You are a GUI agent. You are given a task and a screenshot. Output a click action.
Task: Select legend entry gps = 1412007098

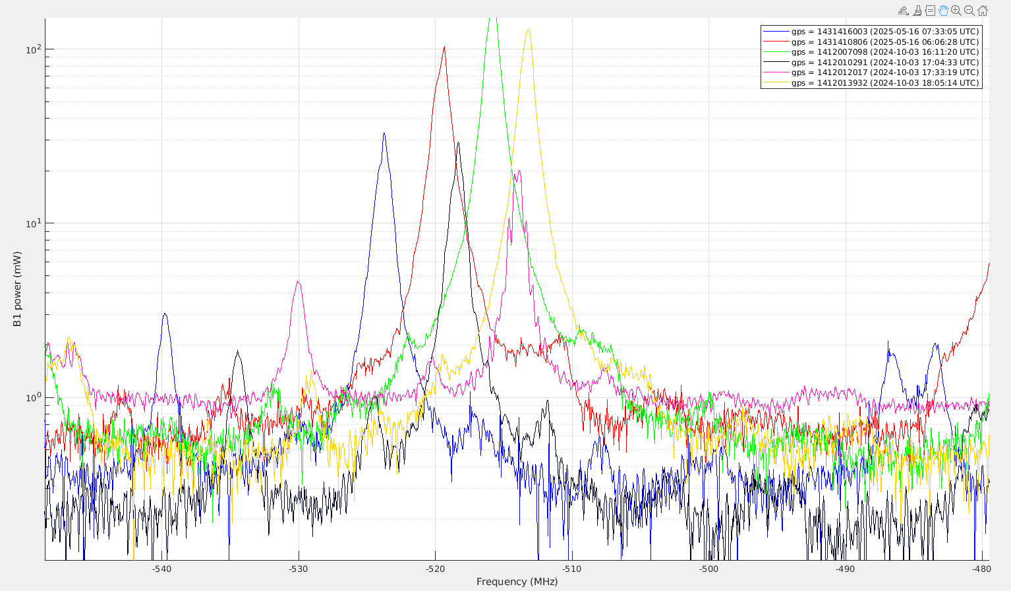click(871, 52)
